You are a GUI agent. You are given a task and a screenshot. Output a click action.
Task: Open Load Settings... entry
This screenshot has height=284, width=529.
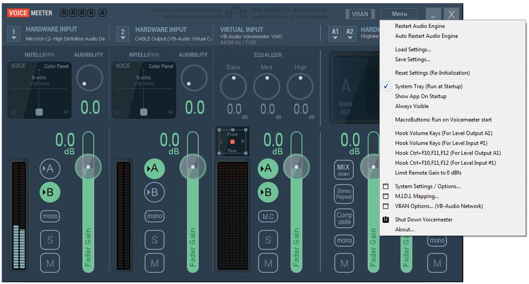click(x=413, y=49)
